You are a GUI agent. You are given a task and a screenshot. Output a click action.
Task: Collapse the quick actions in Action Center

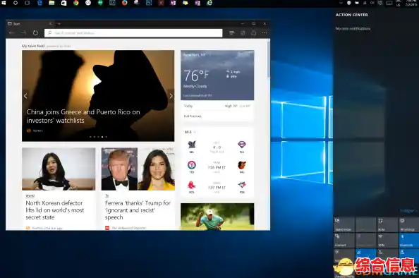point(408,211)
